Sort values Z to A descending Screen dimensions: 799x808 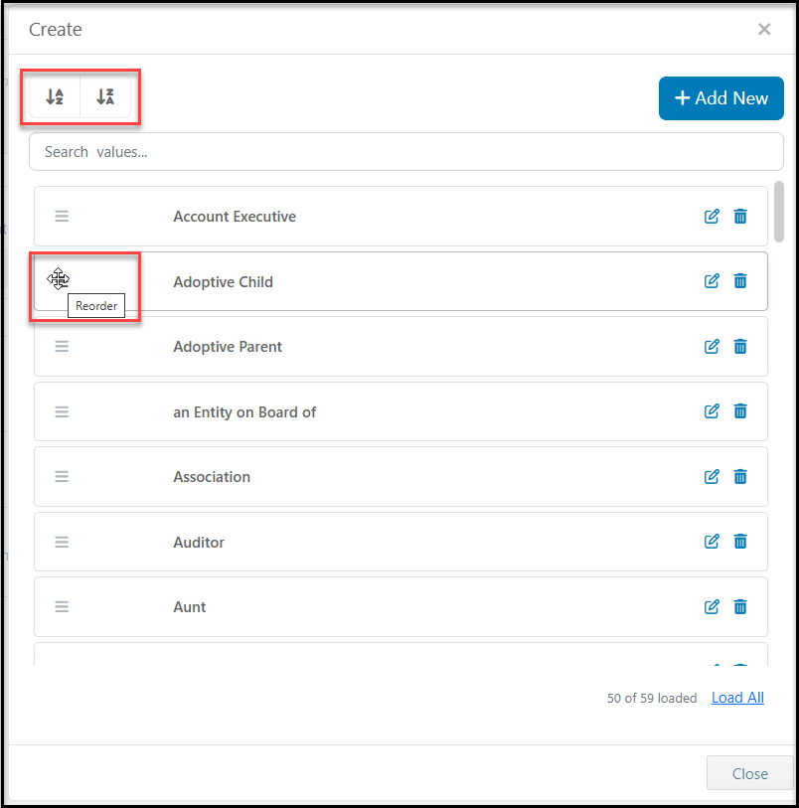[105, 96]
